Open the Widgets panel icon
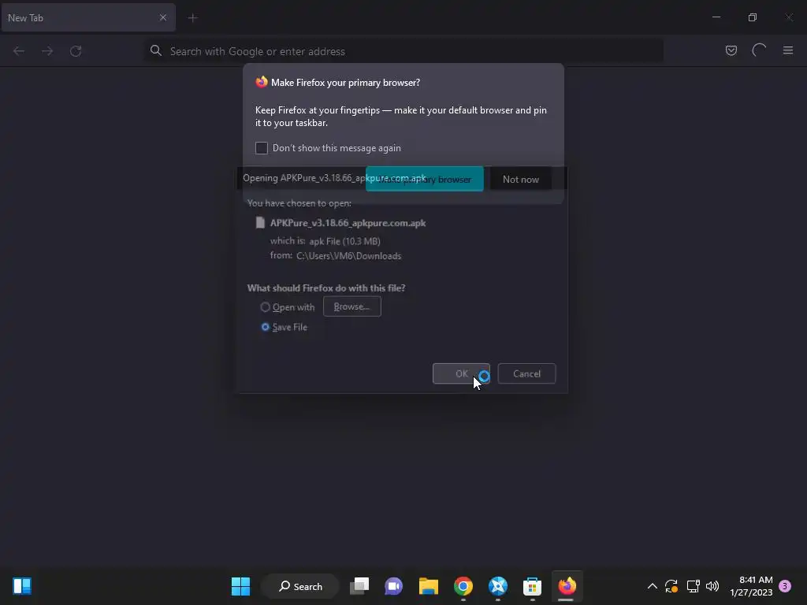This screenshot has width=807, height=605. point(22,586)
